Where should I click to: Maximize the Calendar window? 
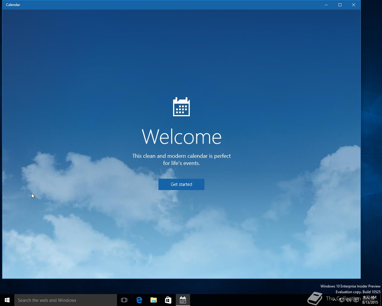click(x=340, y=5)
